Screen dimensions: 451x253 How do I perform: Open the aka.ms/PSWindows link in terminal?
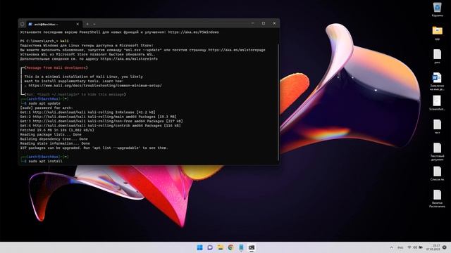[193, 32]
